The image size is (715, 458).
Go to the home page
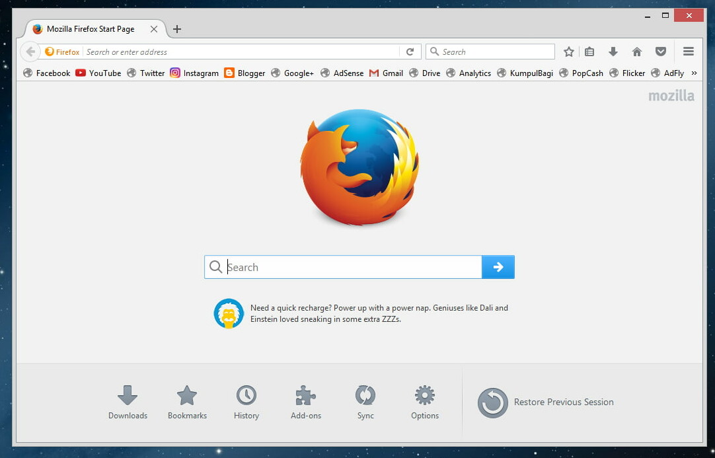[x=636, y=51]
